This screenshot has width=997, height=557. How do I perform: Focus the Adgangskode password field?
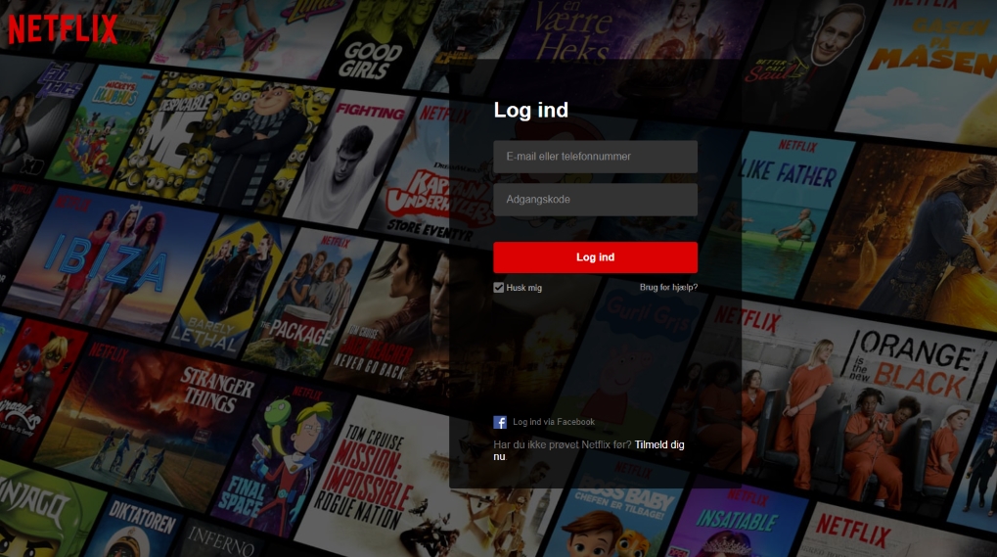(595, 200)
